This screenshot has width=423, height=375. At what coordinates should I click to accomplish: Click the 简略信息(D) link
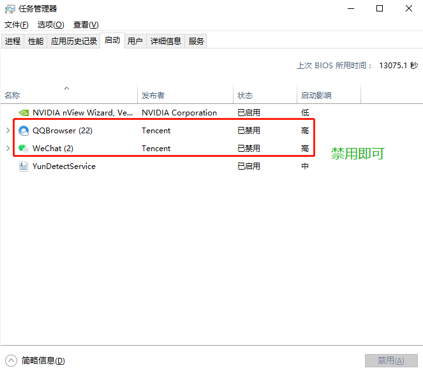(43, 361)
